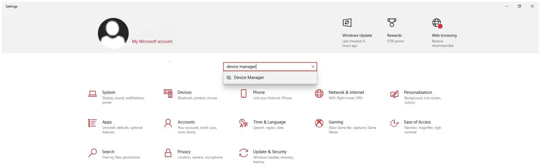The height and width of the screenshot is (168, 540).
Task: Click the Device Manager result icon
Action: [229, 78]
